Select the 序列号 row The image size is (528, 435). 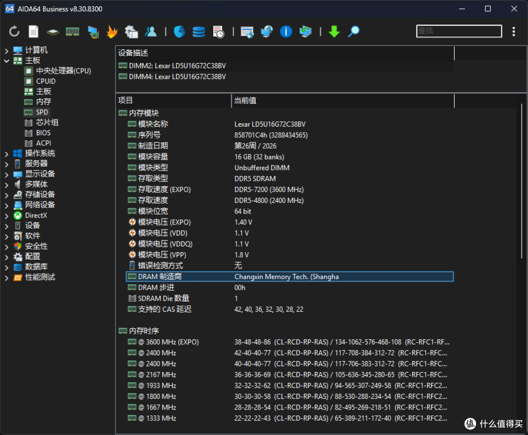(x=289, y=135)
